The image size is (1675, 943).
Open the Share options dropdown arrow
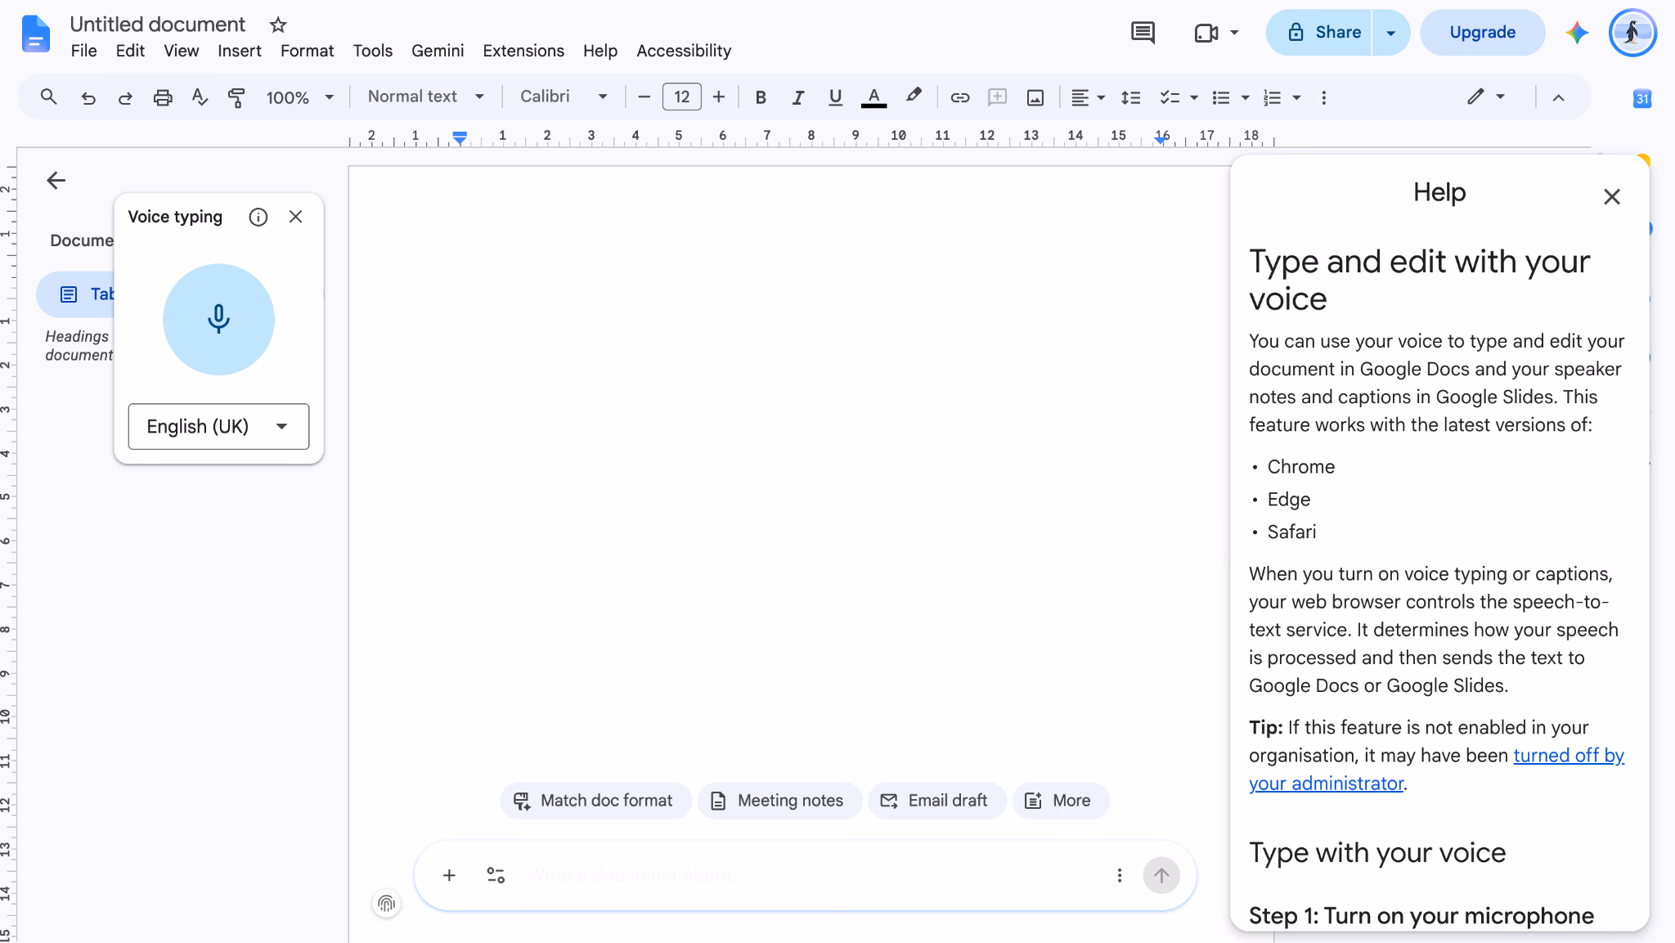click(x=1390, y=33)
